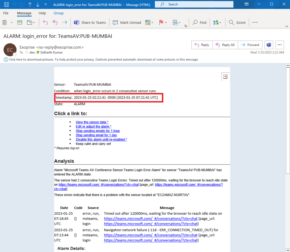Expand the Categorize dropdown arrow
Screen dimensions: 290x252
pyautogui.click(x=152, y=23)
